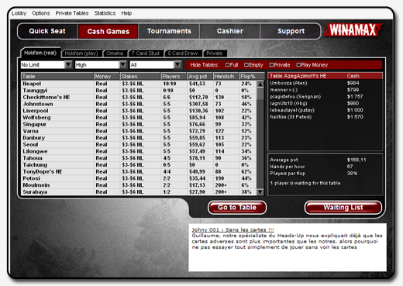Sort by the Avg pot column header
This screenshot has width=403, height=286.
pos(200,76)
